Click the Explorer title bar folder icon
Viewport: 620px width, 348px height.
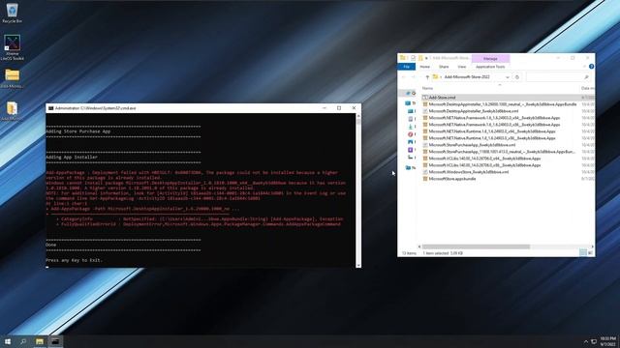click(x=403, y=58)
